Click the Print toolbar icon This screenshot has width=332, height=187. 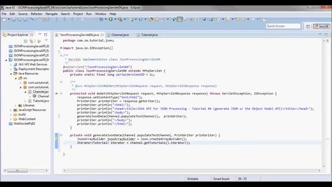point(25,19)
